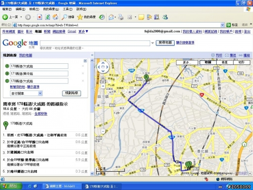Click the 移至 Go button
Viewport: 253px width, 190px height.
[232, 25]
